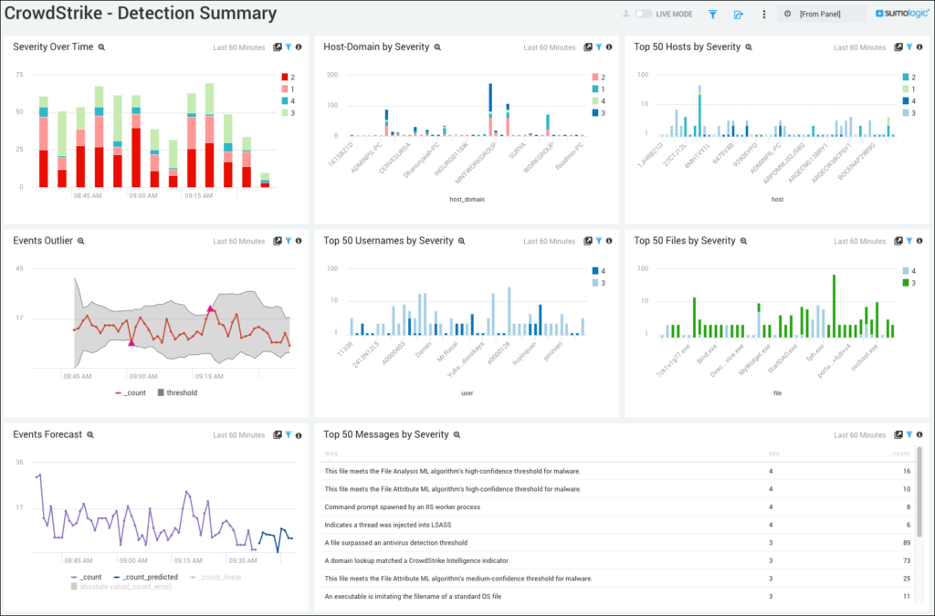The image size is (935, 616).
Task: Toggle severity 4 teal legend in Severity Over Time
Action: (289, 100)
